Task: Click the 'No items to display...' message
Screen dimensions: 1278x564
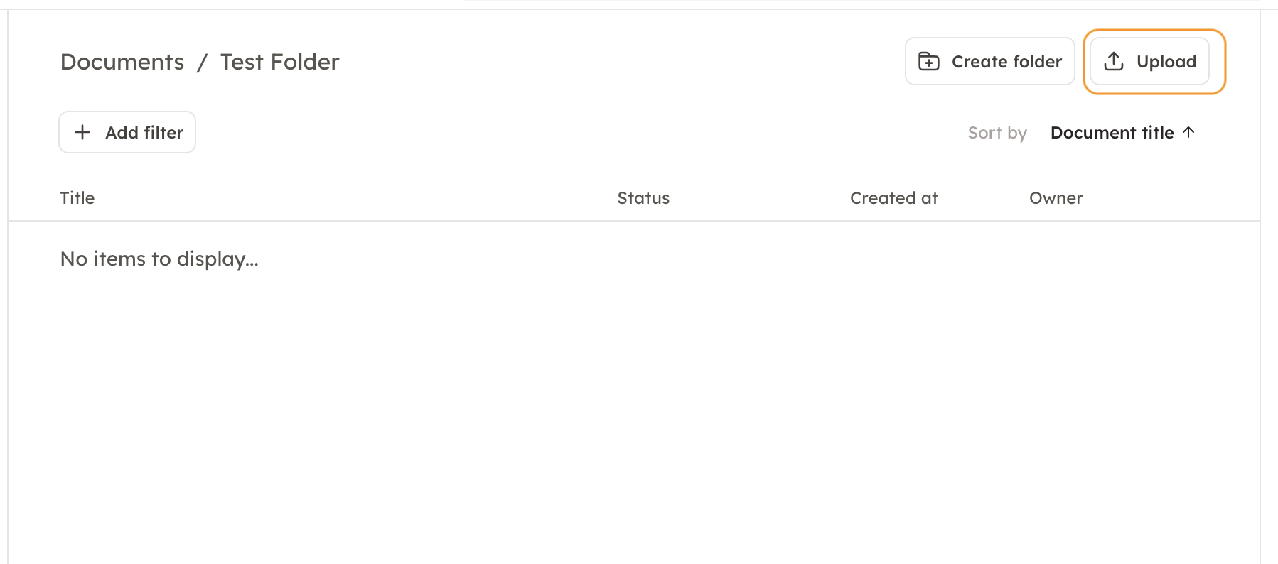Action: 159,259
